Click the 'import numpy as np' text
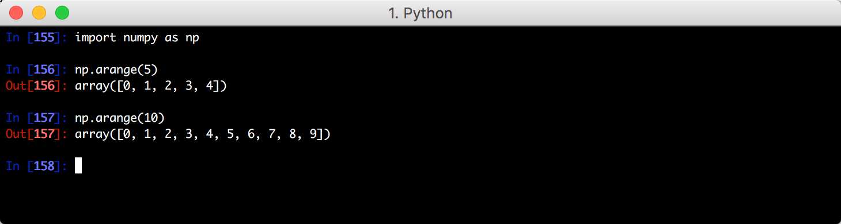841x224 pixels. tap(137, 38)
